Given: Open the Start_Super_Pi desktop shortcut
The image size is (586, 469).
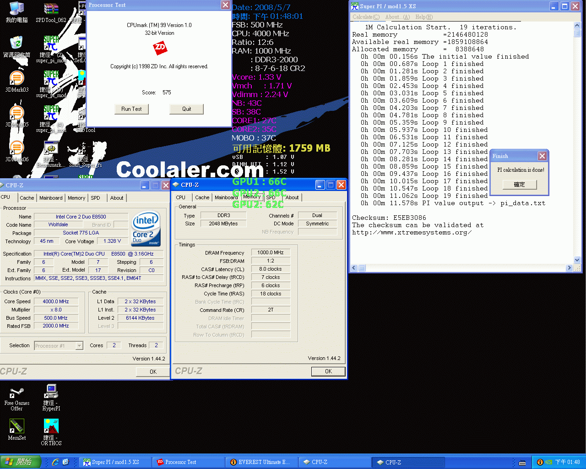Looking at the screenshot, I should tap(85, 153).
